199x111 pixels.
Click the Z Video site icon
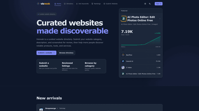[123, 68]
